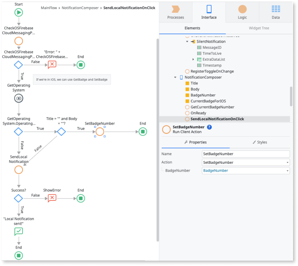Select the Success? decision diamond
Screen dimensions: 298x266
(x=18, y=198)
